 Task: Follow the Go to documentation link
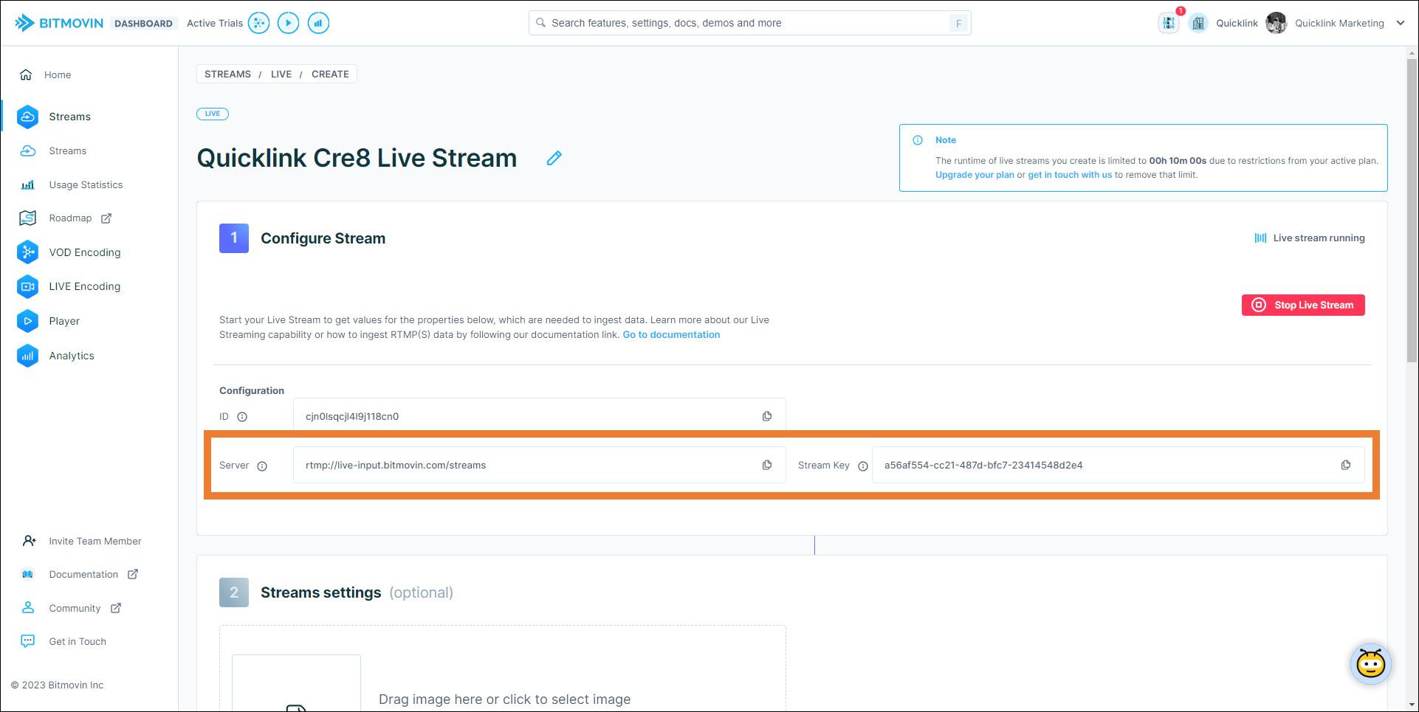[x=671, y=334]
